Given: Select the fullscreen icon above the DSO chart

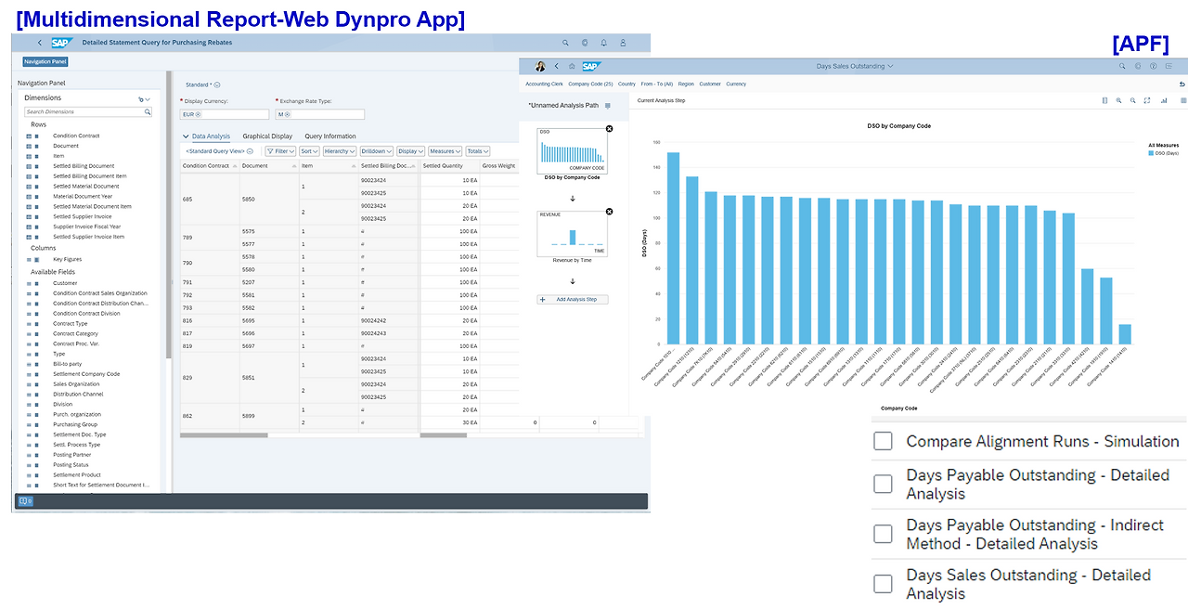Looking at the screenshot, I should [x=1147, y=100].
